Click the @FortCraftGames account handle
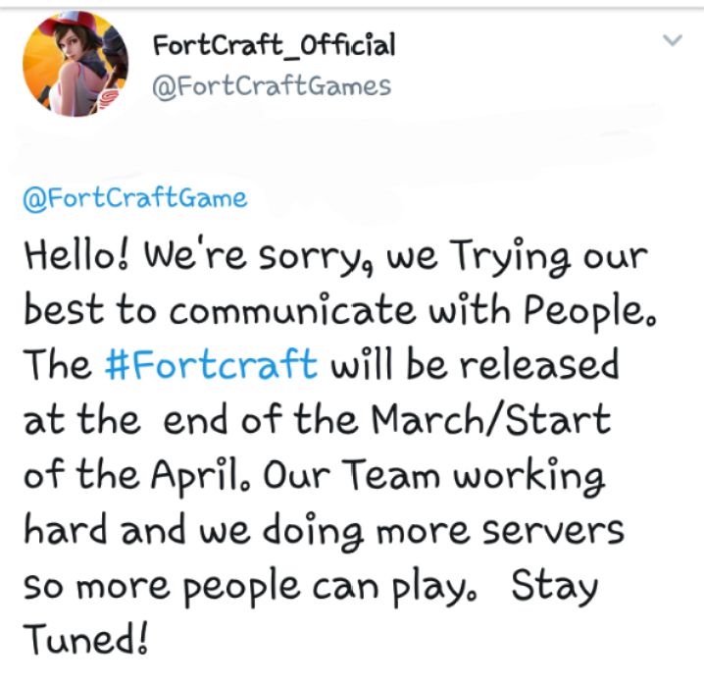Viewport: 704px width, 687px height. click(272, 86)
